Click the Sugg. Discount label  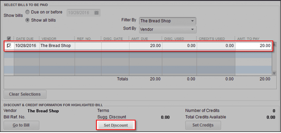pyautogui.click(x=112, y=117)
